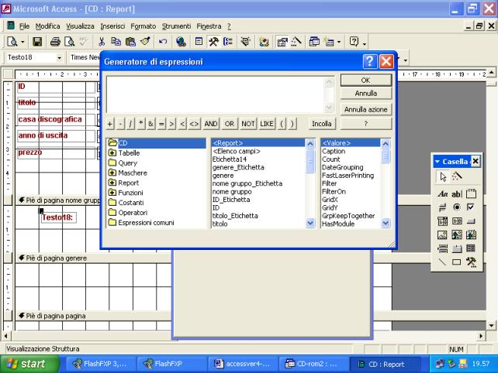Image resolution: width=498 pixels, height=373 pixels.
Task: Select the Unbound Object Frame tool
Action: coord(457,234)
